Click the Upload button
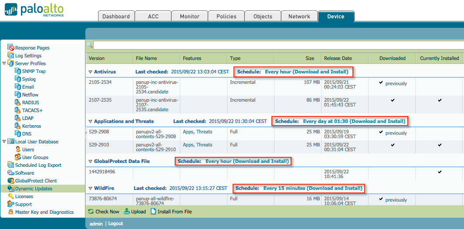Screen dimensions: 464x229 click(x=135, y=212)
